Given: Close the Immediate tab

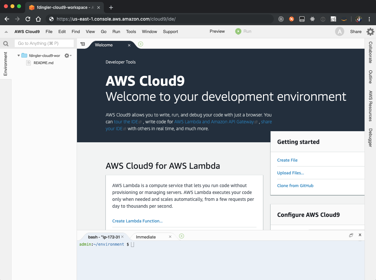Looking at the screenshot, I should (170, 236).
